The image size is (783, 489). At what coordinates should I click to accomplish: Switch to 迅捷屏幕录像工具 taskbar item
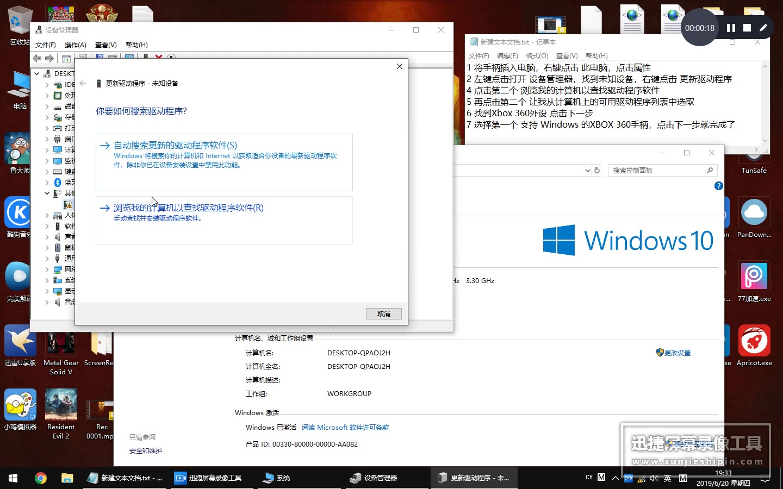coord(212,478)
